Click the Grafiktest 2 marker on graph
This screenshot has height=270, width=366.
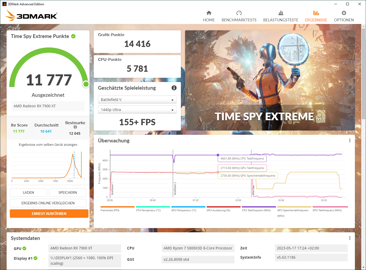175,189
